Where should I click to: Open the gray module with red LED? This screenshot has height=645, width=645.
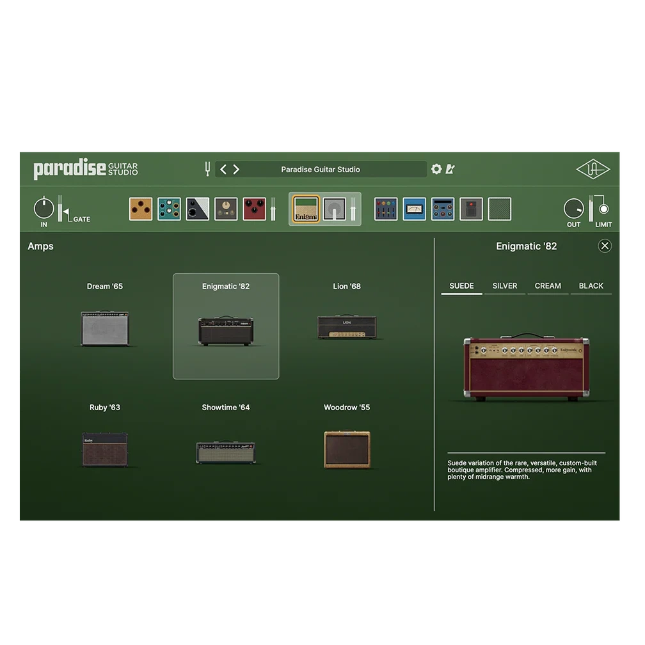pos(471,209)
